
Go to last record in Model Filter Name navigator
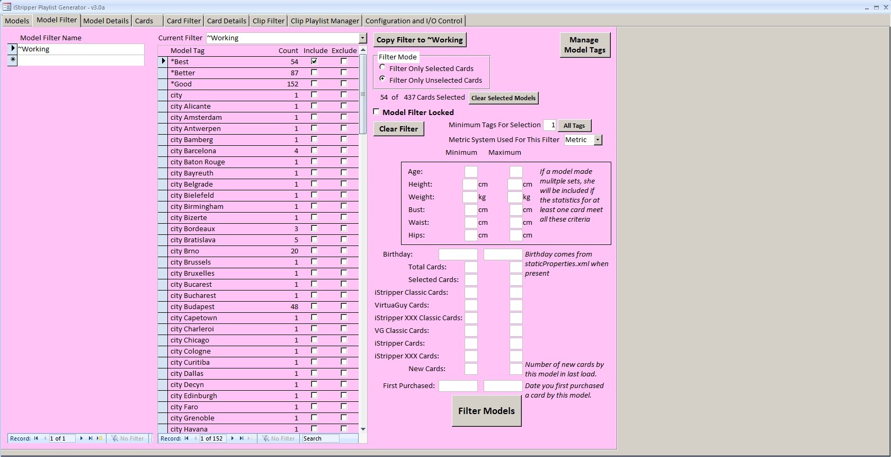91,438
